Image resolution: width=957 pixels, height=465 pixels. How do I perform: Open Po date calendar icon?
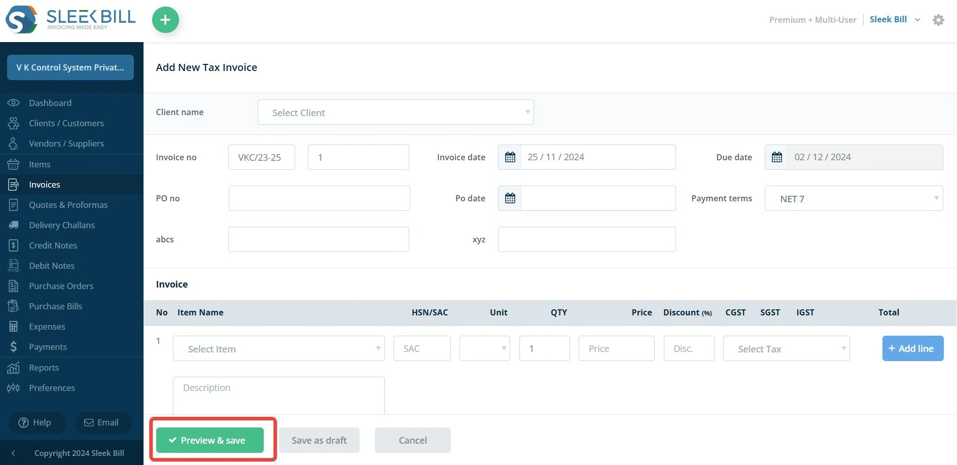(510, 198)
